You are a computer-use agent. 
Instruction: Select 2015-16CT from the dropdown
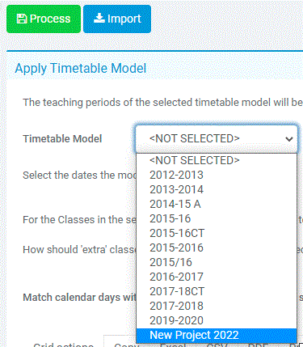tap(217, 233)
